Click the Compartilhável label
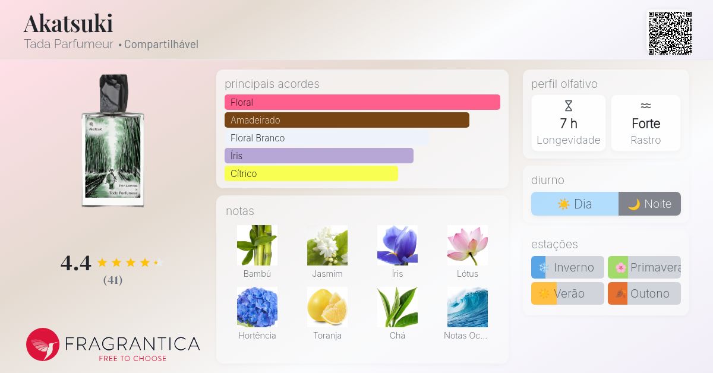This screenshot has height=373, width=713. [161, 45]
